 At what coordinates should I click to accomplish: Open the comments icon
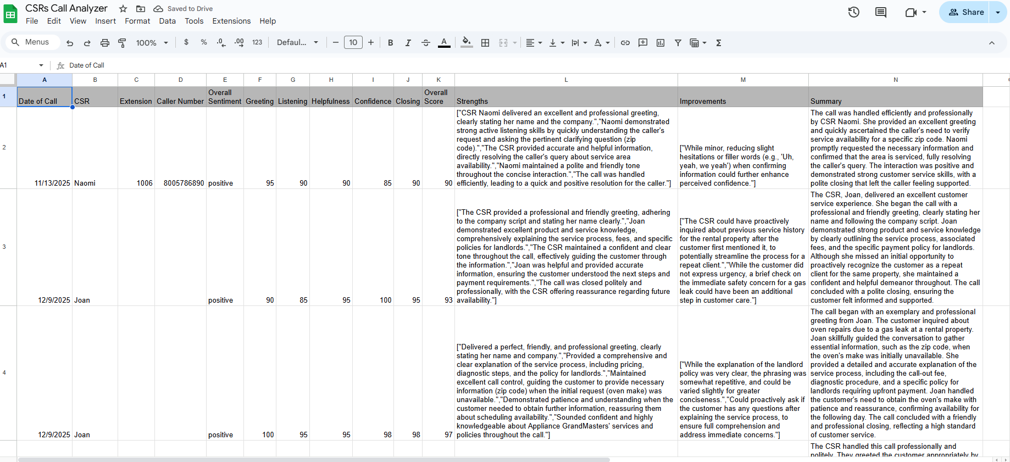pyautogui.click(x=881, y=12)
